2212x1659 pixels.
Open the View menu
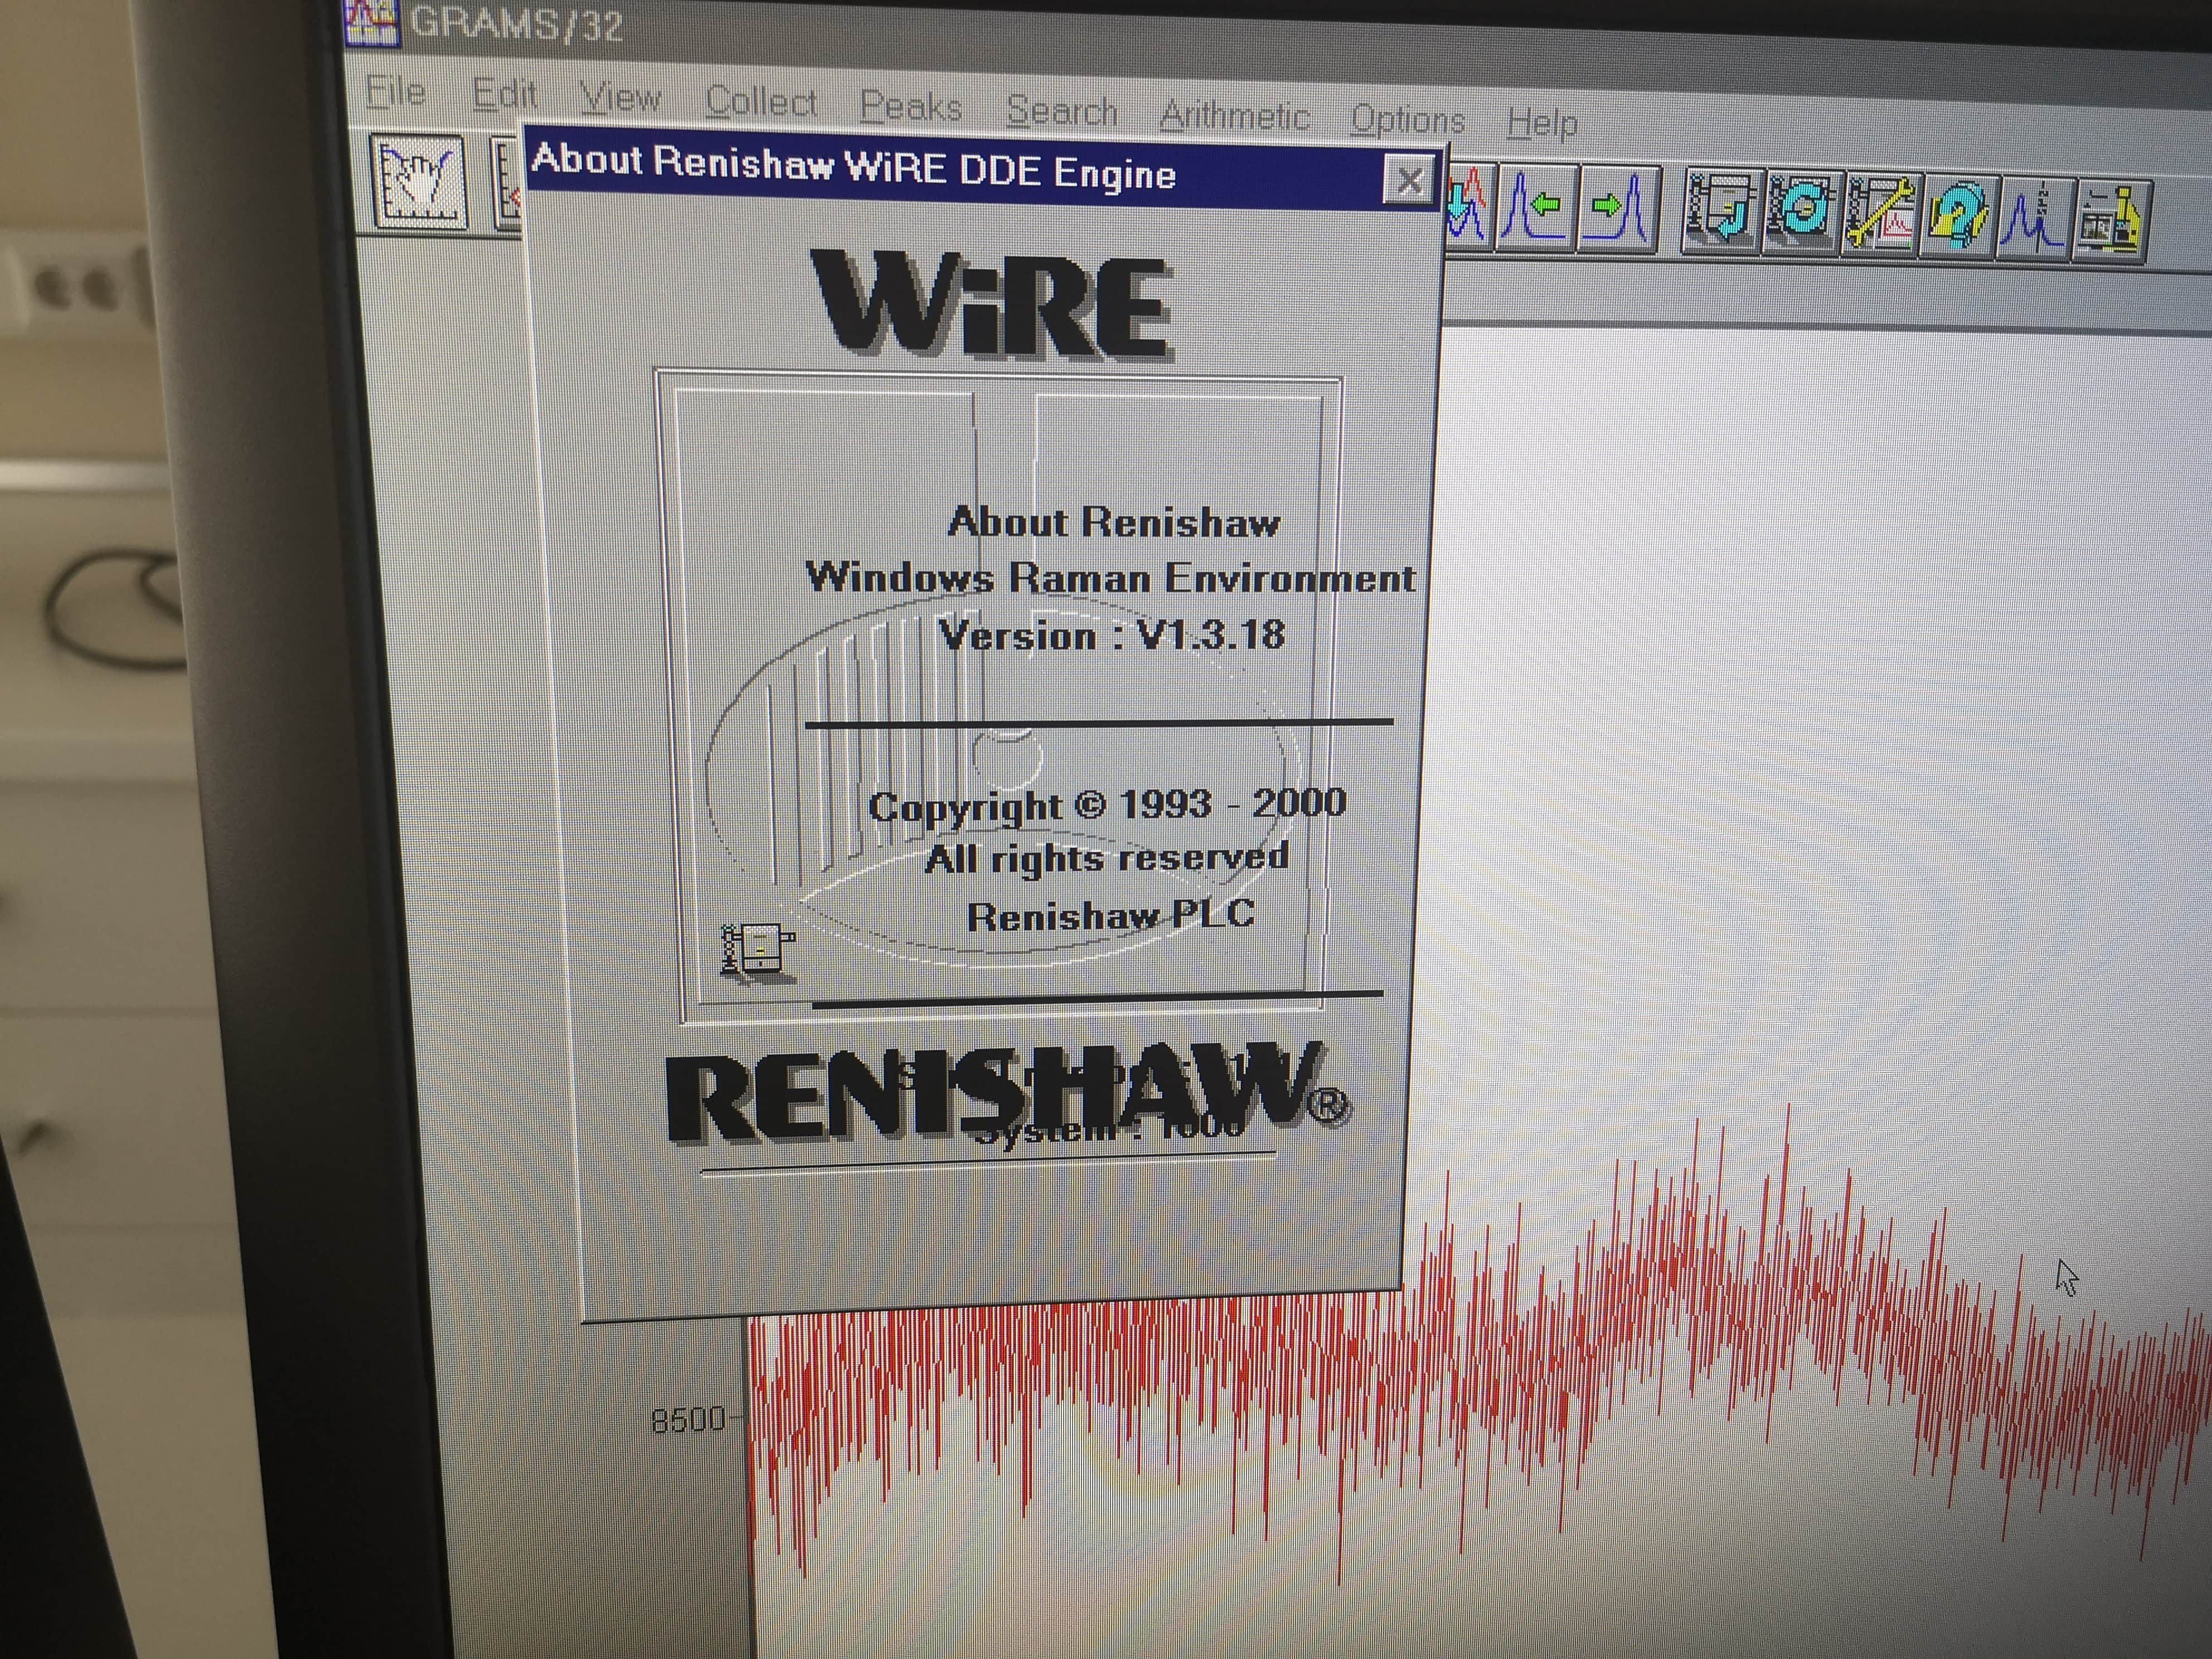(620, 98)
